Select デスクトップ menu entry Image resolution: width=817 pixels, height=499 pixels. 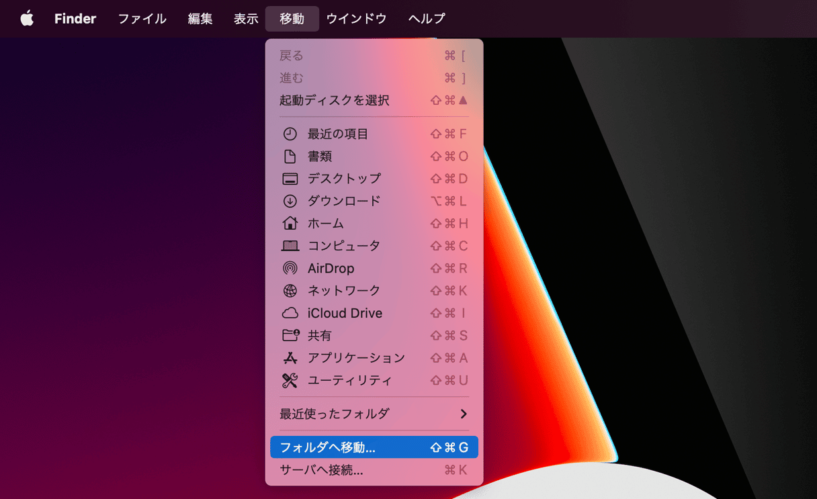pos(374,179)
